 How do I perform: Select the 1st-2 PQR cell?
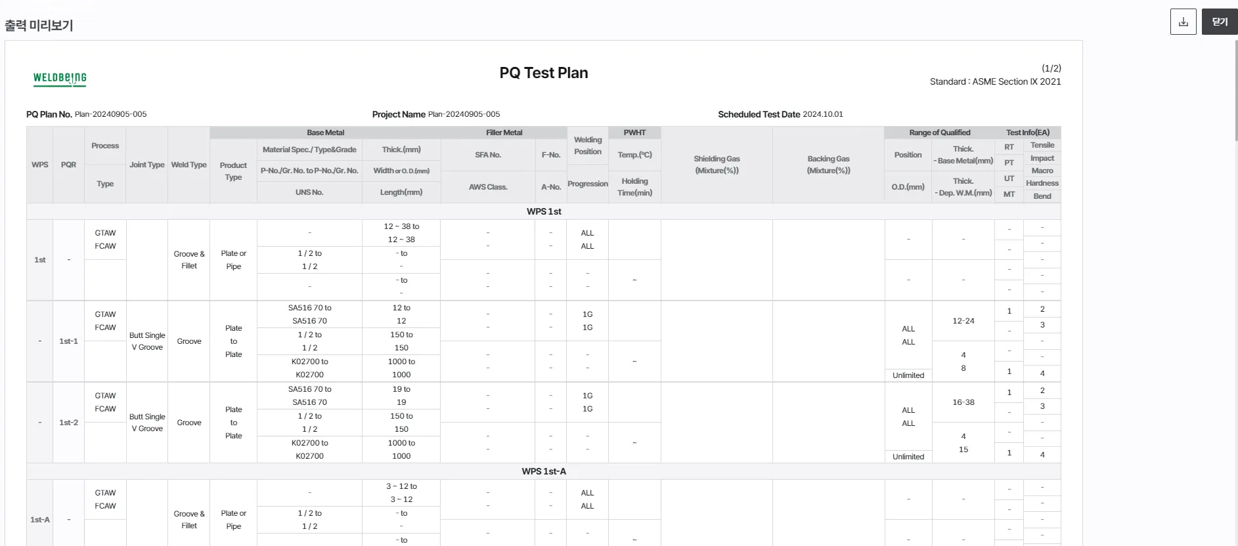(68, 423)
